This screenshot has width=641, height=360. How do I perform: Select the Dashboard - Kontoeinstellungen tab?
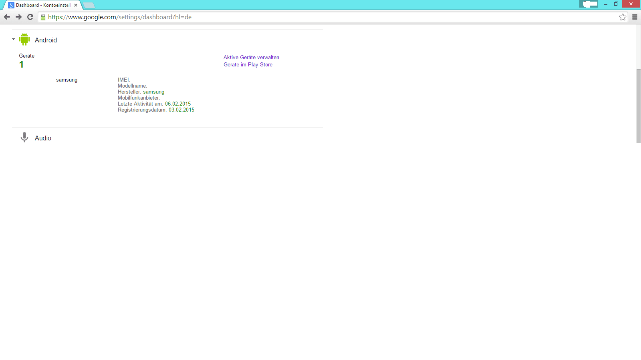pos(42,5)
